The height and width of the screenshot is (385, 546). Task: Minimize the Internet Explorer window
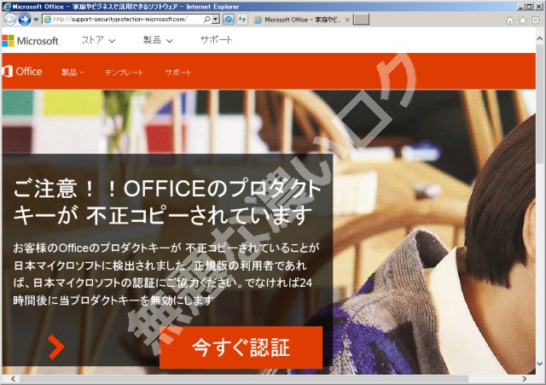[x=521, y=6]
